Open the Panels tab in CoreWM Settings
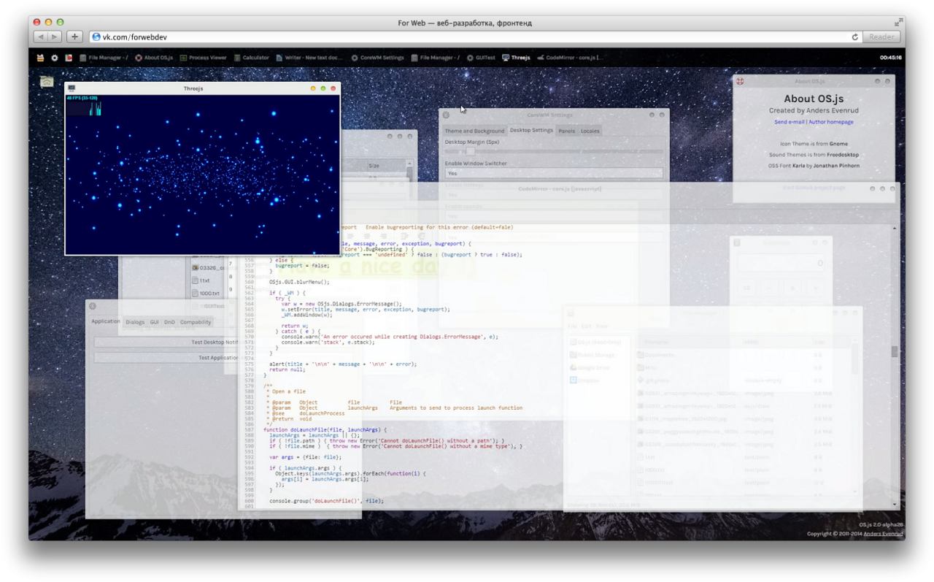Image resolution: width=934 pixels, height=582 pixels. pyautogui.click(x=567, y=131)
